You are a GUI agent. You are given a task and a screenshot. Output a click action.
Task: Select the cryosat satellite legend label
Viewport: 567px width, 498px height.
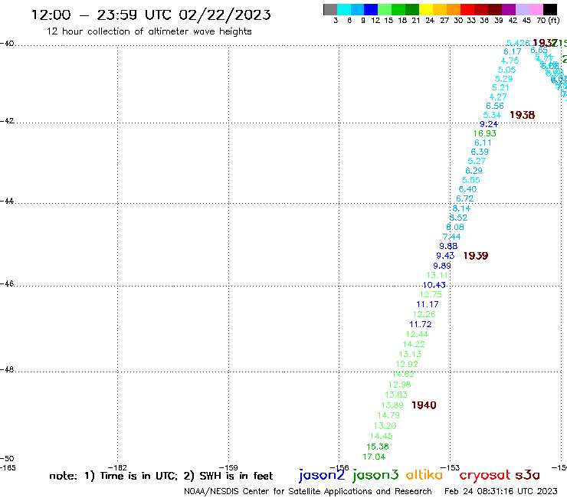485,475
